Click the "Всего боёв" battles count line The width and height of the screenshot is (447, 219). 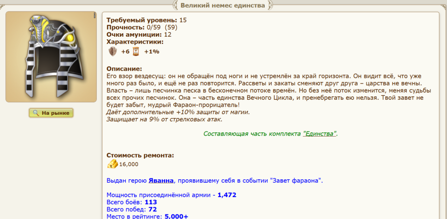(x=132, y=202)
